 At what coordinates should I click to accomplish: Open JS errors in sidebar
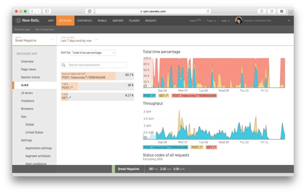pos(27,93)
